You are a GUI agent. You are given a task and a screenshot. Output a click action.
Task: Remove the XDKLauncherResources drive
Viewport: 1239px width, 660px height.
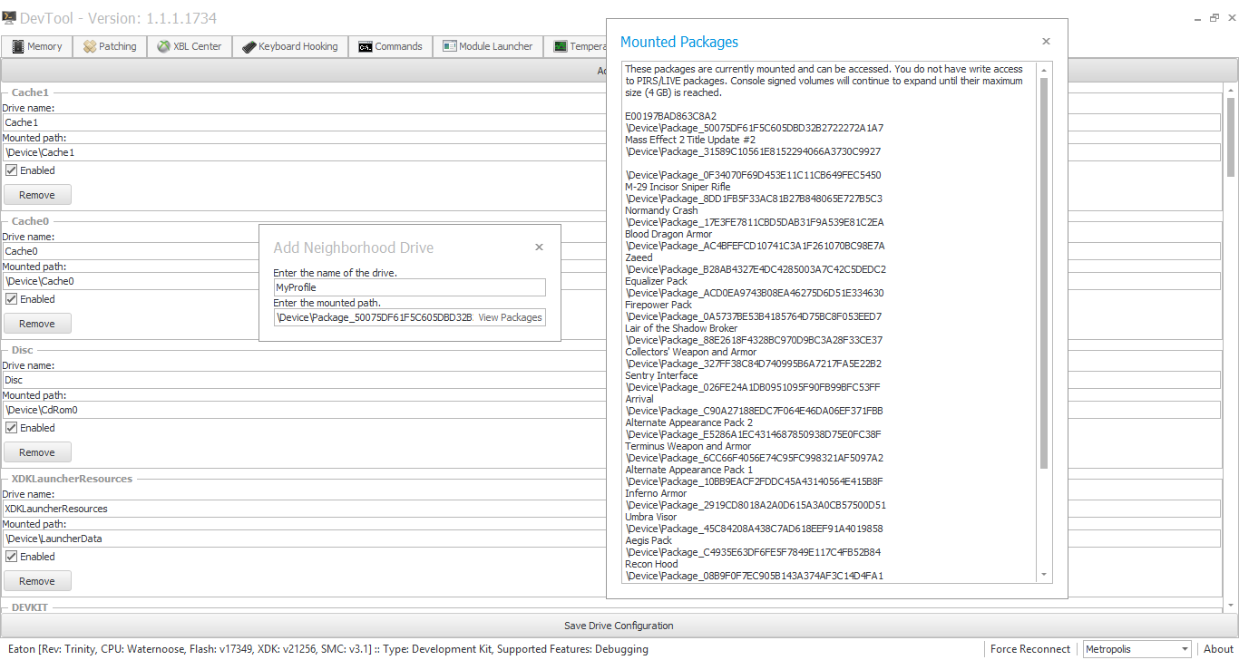tap(37, 581)
